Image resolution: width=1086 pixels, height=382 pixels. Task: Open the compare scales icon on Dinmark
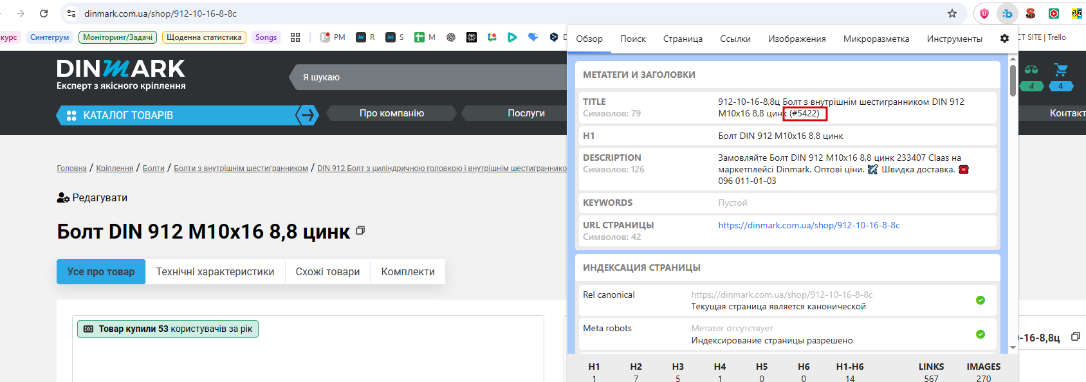tap(1031, 69)
